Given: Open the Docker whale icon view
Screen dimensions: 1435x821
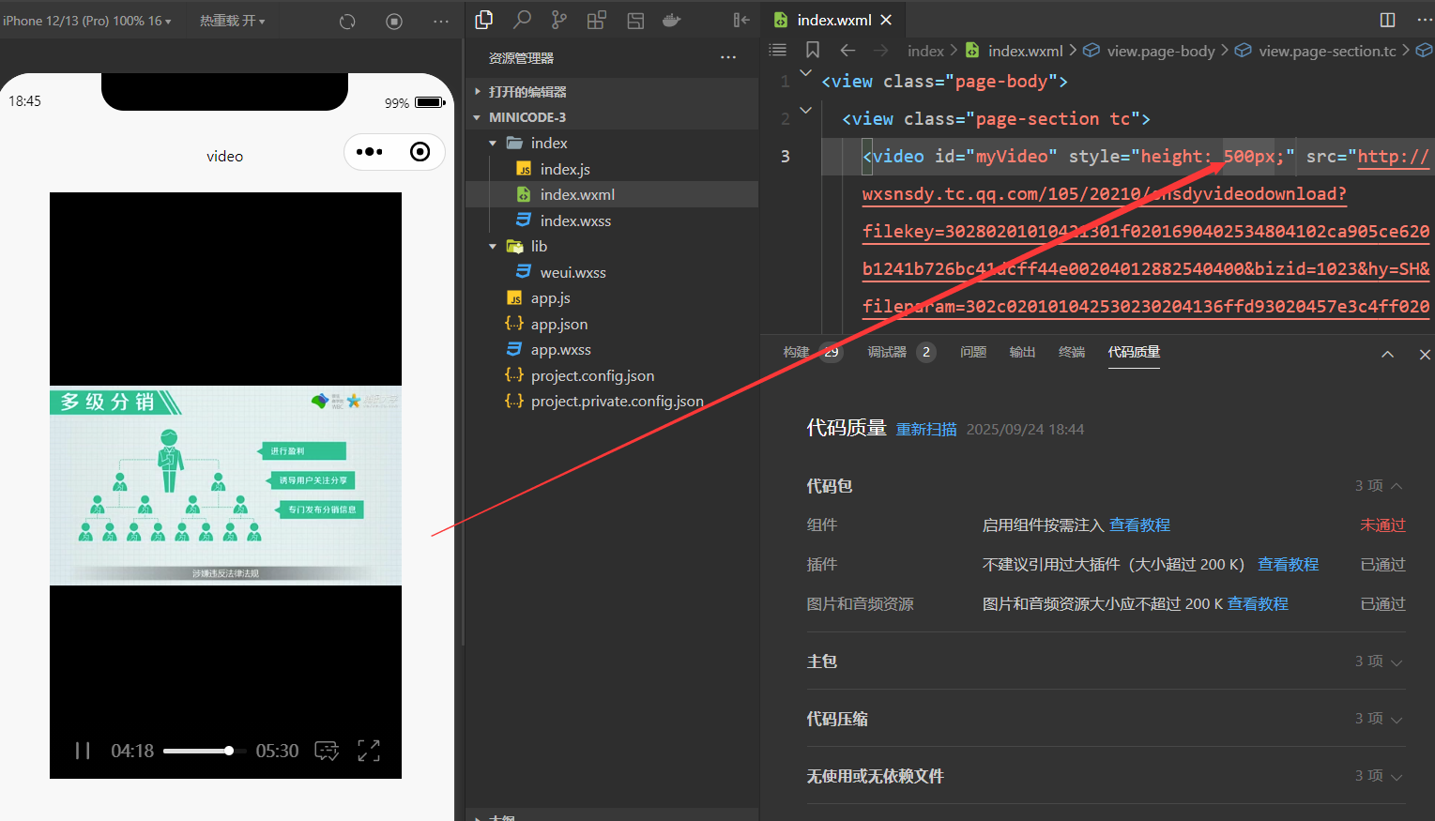Looking at the screenshot, I should [x=672, y=20].
